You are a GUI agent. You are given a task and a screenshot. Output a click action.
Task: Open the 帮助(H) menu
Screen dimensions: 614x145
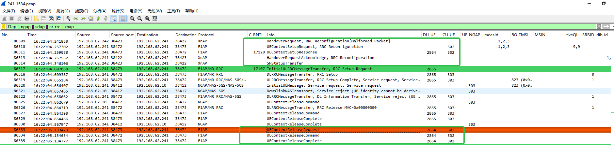(192, 11)
